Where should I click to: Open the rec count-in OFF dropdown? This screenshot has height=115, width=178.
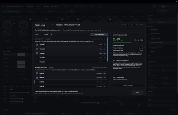click(x=161, y=96)
